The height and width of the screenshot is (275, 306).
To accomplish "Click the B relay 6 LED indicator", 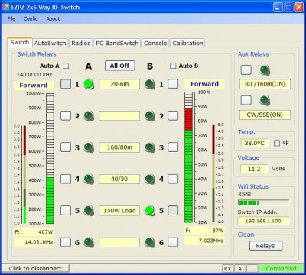I will coord(150,242).
